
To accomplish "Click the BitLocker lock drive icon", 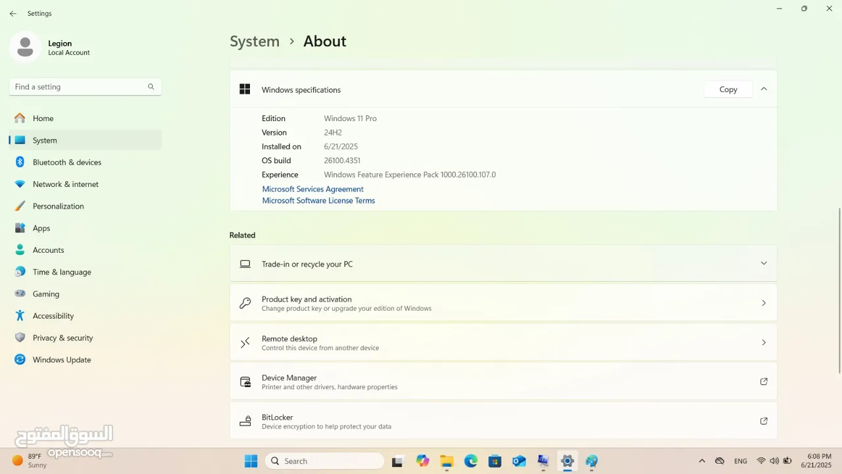I will coord(245,421).
